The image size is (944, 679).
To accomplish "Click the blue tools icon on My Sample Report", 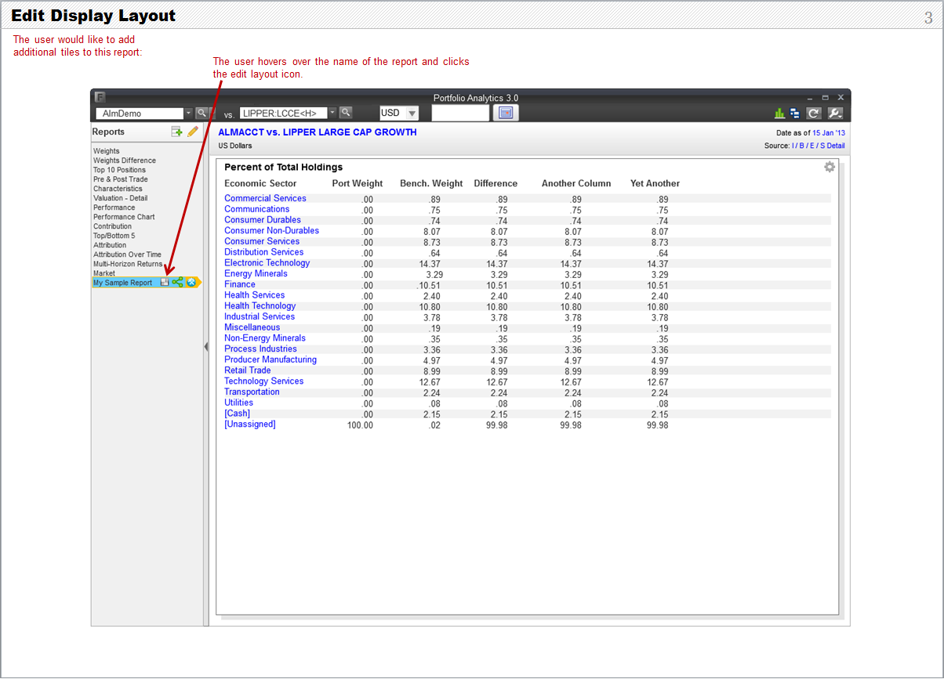I will point(191,283).
